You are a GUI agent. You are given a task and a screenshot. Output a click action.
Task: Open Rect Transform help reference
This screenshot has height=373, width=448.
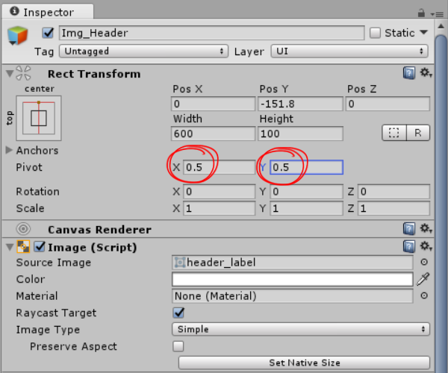(x=409, y=73)
